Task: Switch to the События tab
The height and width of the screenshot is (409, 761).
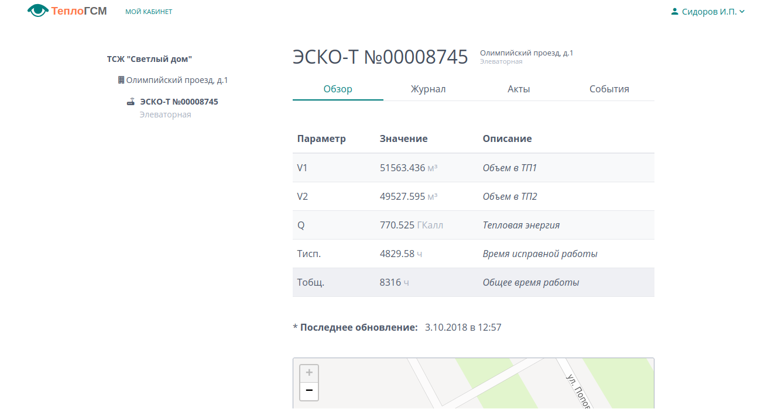Action: [609, 89]
